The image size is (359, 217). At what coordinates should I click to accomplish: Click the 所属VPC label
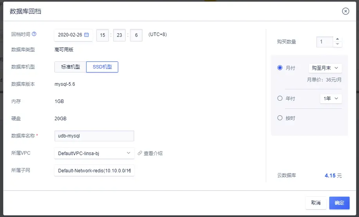click(21, 153)
